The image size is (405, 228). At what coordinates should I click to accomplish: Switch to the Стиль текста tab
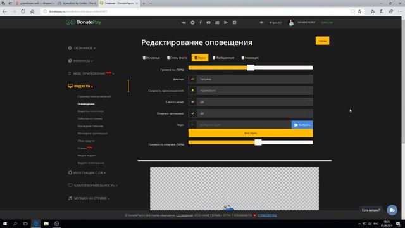(x=177, y=58)
